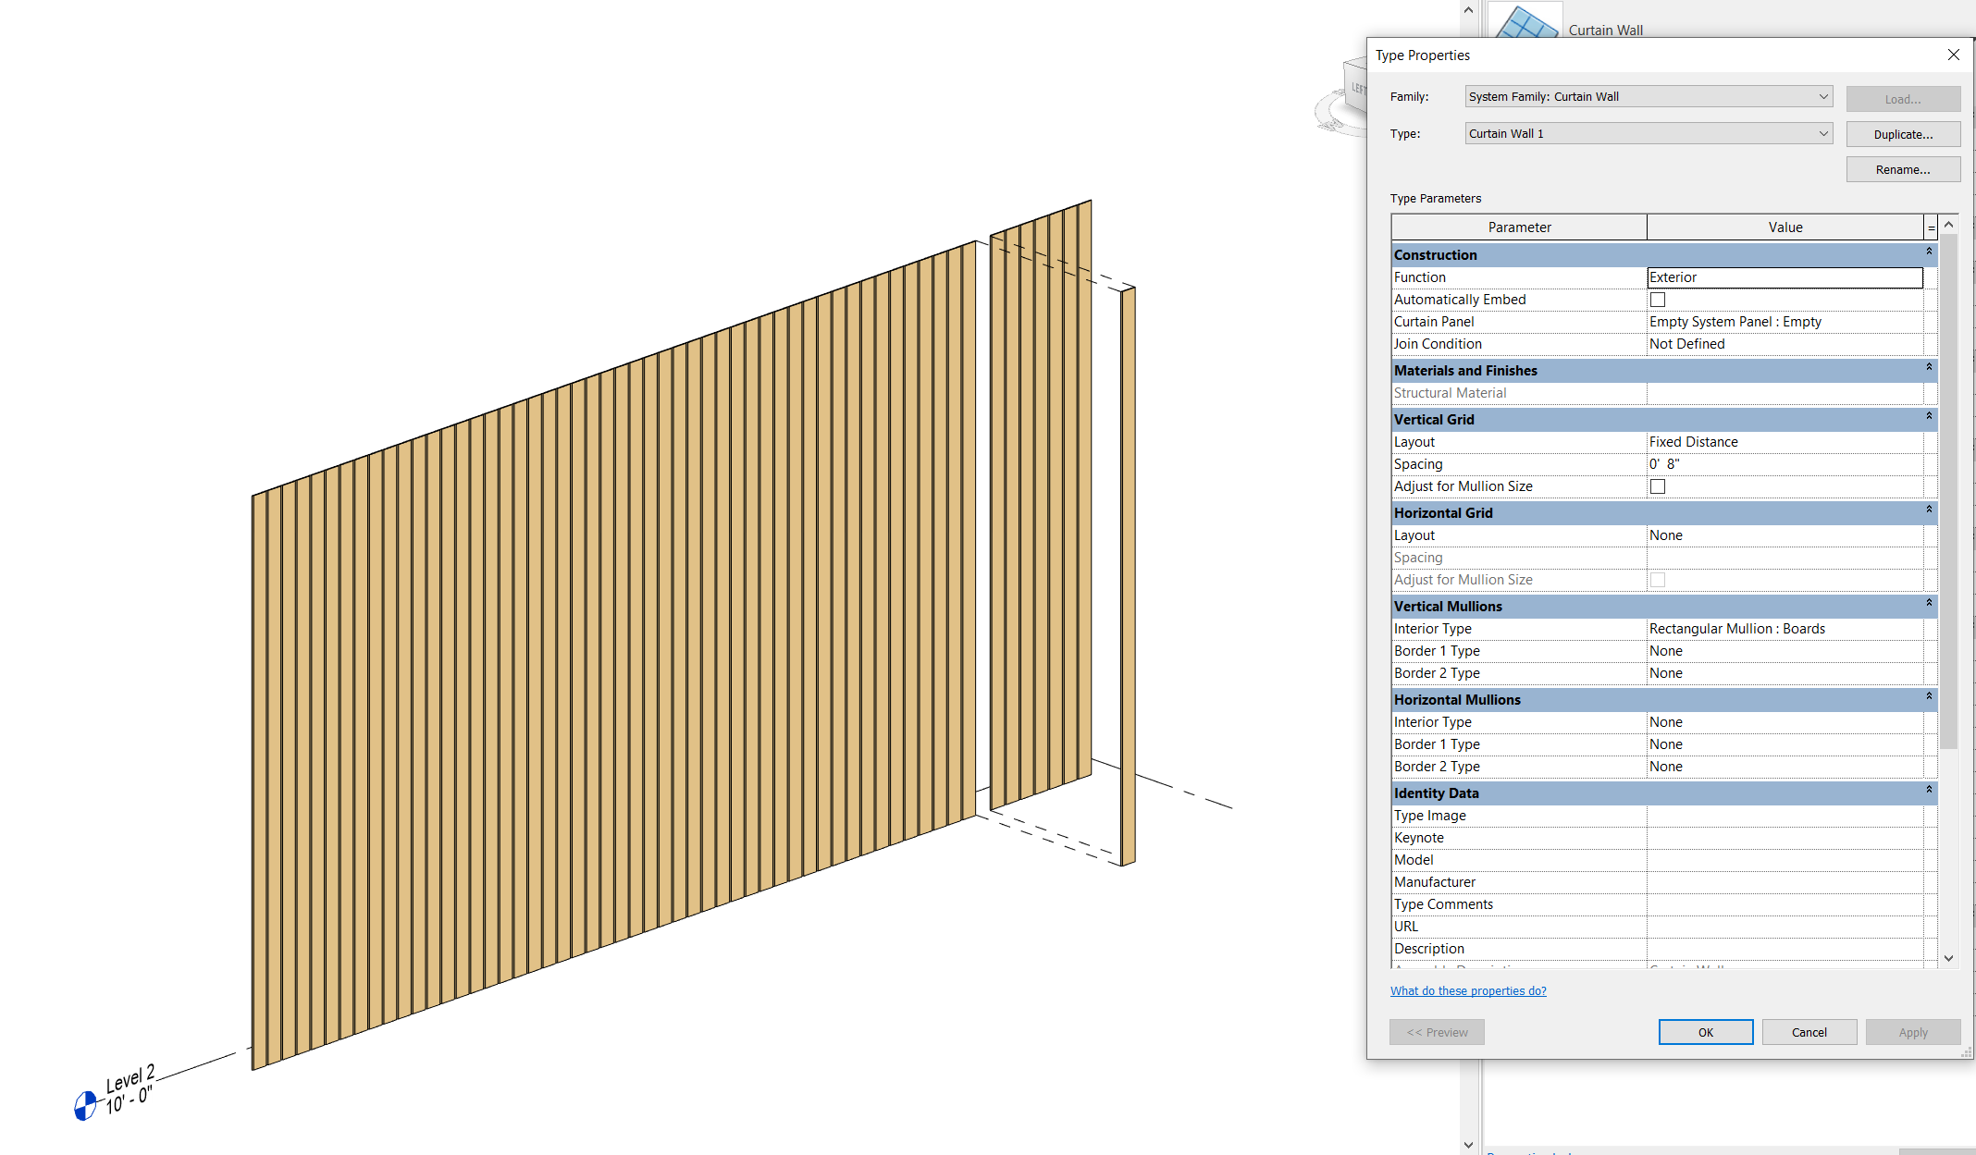Collapse the Construction section chevron

pyautogui.click(x=1929, y=252)
